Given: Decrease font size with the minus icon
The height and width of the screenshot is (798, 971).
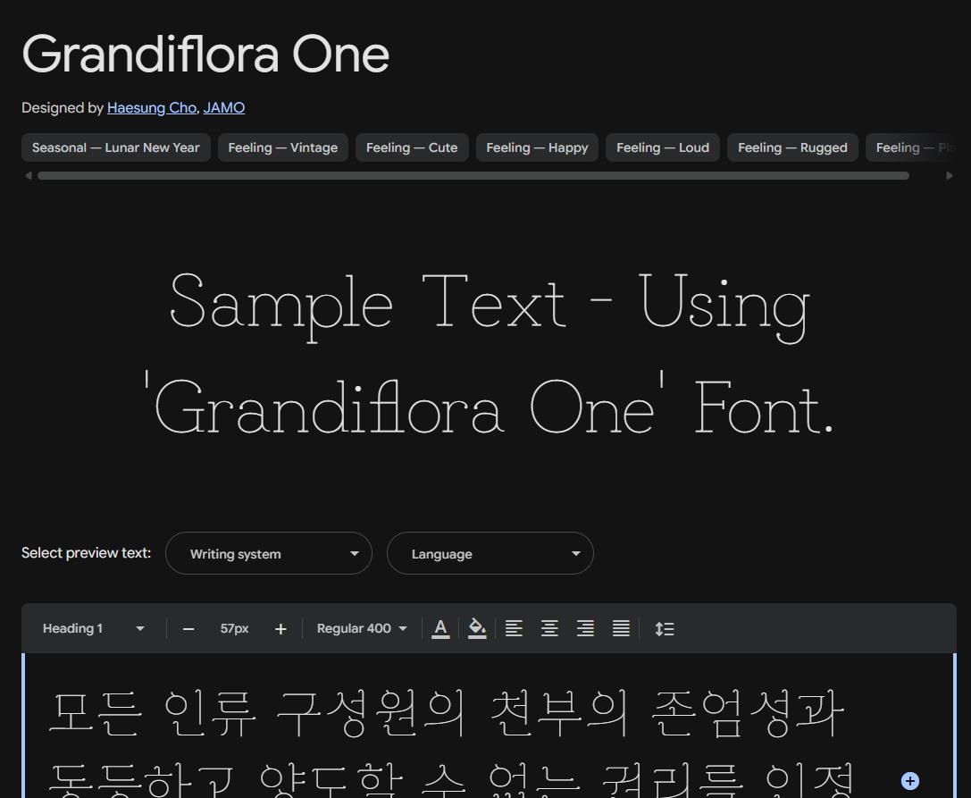Looking at the screenshot, I should tap(188, 629).
